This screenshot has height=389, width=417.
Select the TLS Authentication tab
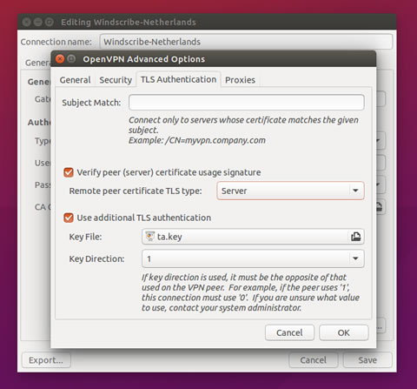[178, 79]
